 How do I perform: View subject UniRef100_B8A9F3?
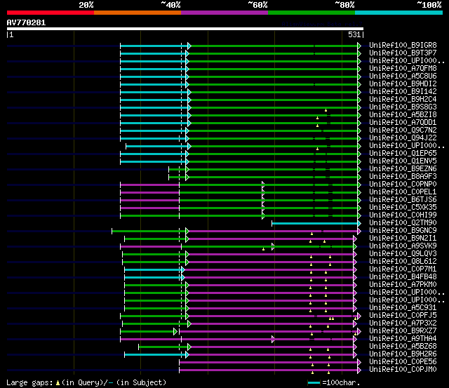(x=403, y=177)
